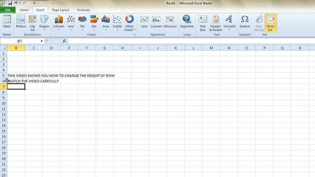Insert a Scatter chart
315x177 pixels.
[x=117, y=23]
